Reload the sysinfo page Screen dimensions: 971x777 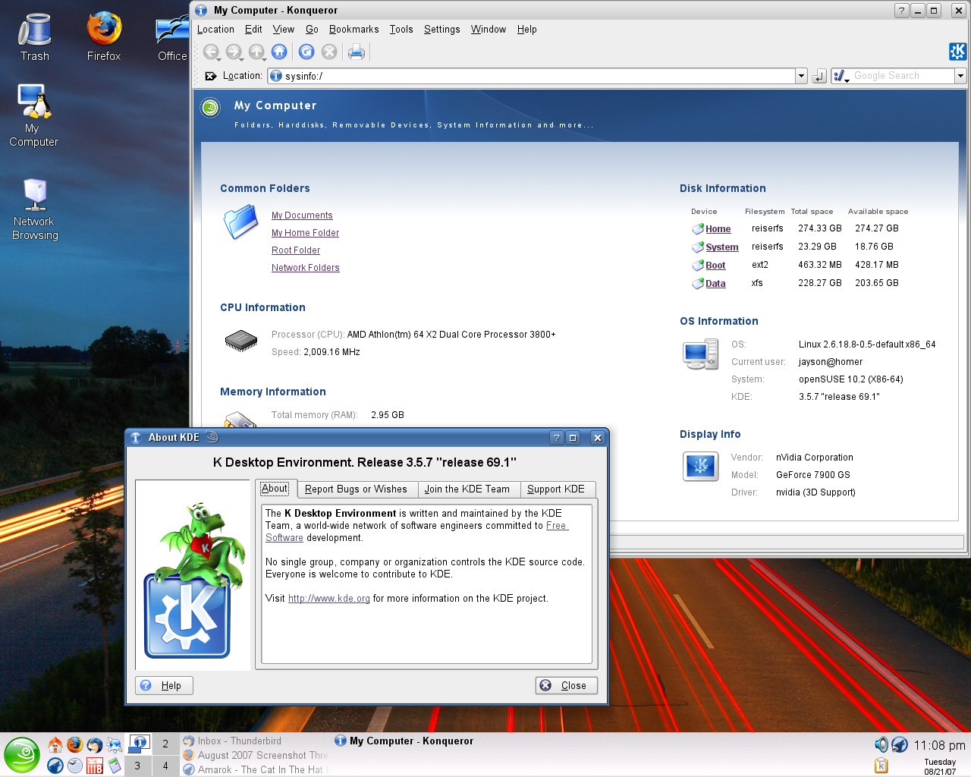(x=306, y=52)
